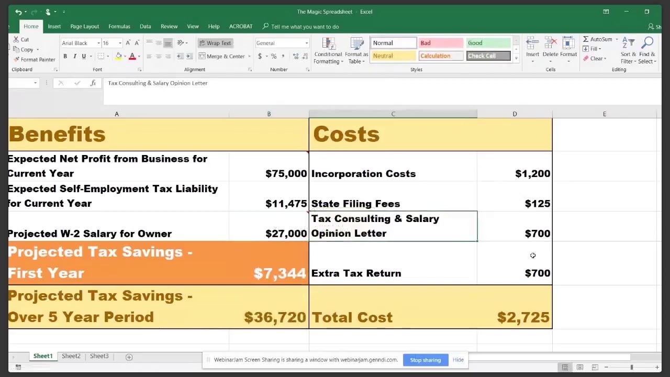The height and width of the screenshot is (377, 670).
Task: Apply Accounting dollar number format
Action: pos(259,56)
